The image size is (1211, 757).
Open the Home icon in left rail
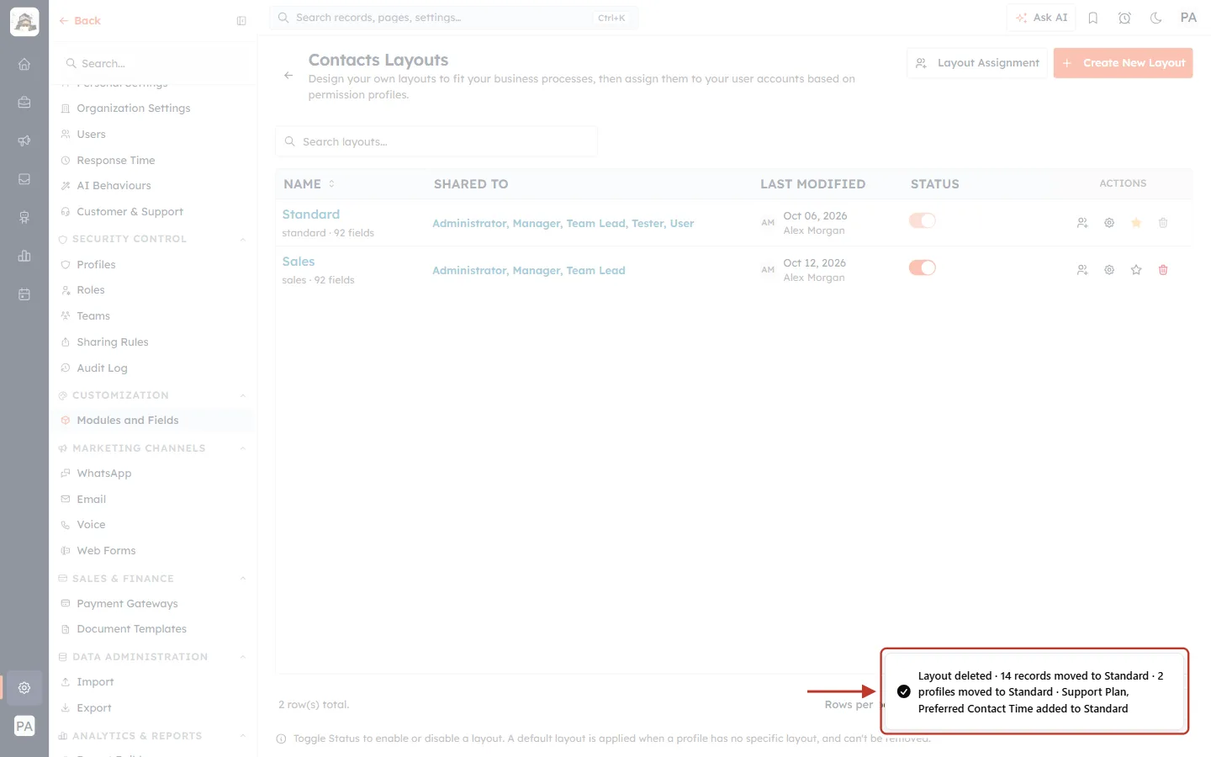click(x=24, y=64)
